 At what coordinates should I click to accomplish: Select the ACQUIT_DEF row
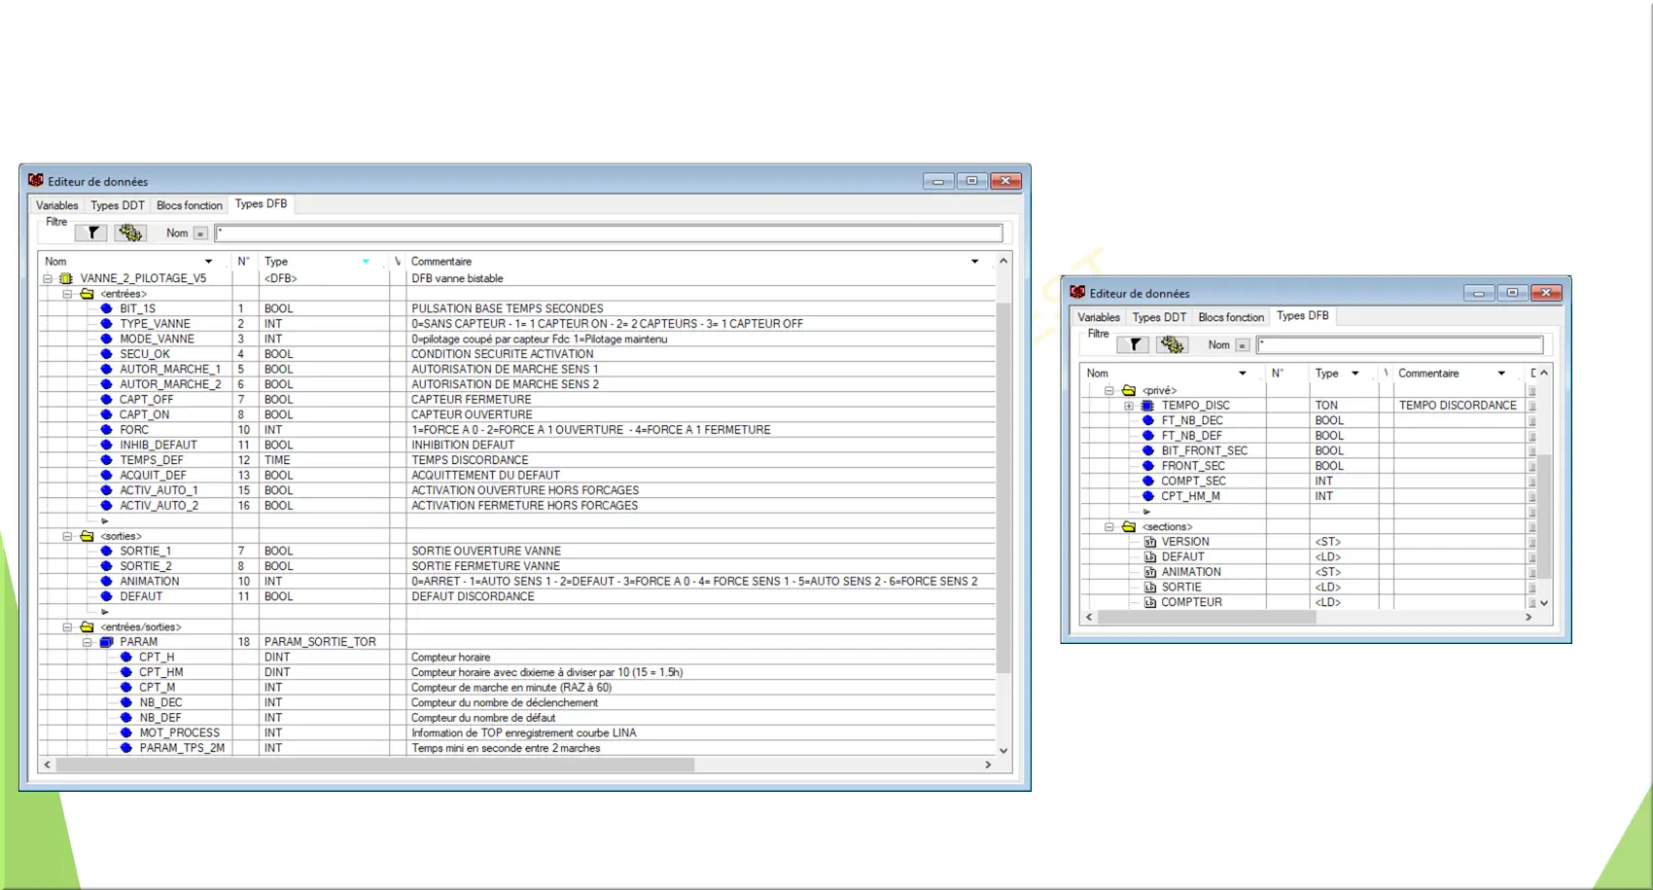coord(517,476)
